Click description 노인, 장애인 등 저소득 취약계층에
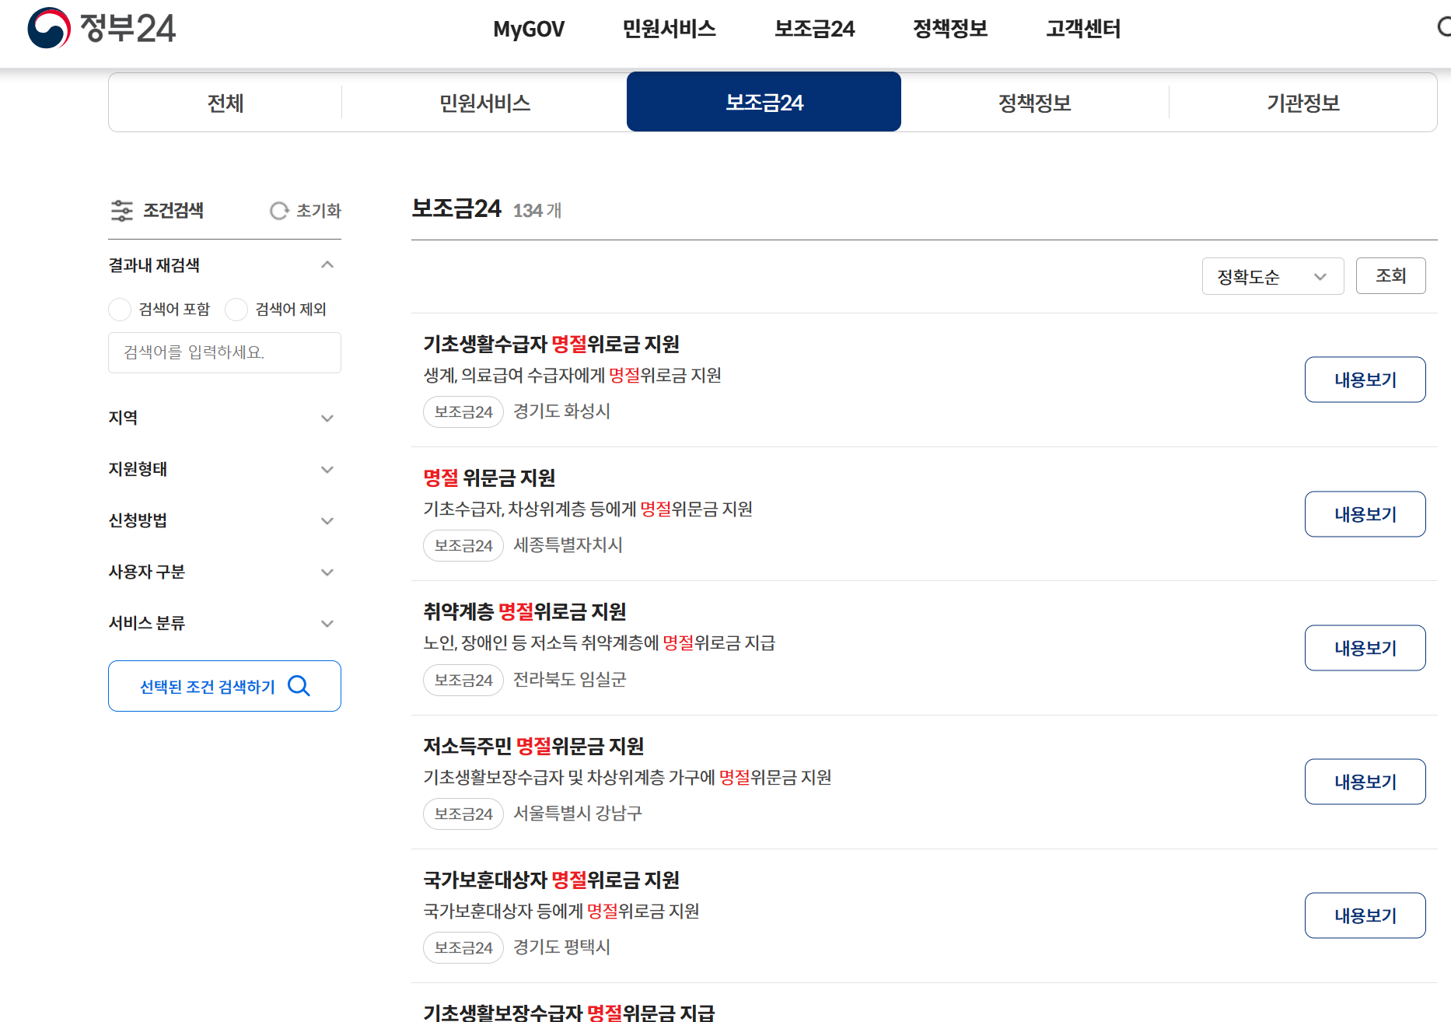This screenshot has height=1022, width=1451. click(x=600, y=642)
